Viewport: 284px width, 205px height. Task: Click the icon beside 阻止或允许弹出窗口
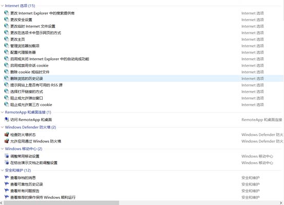(x=7, y=98)
